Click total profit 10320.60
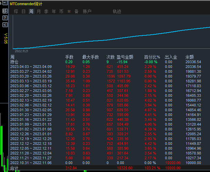210x172 pixels. (x=125, y=168)
